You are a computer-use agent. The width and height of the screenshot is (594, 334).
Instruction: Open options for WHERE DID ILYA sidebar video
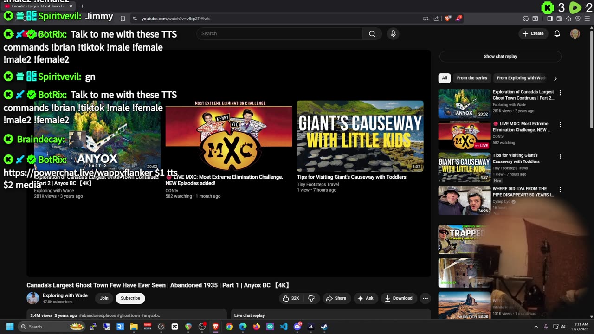tap(560, 190)
